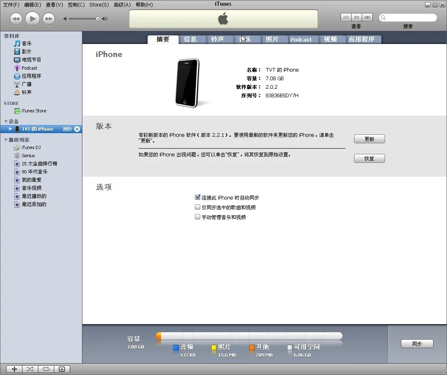Click the yellow 照片 legend swatch

pos(214,347)
